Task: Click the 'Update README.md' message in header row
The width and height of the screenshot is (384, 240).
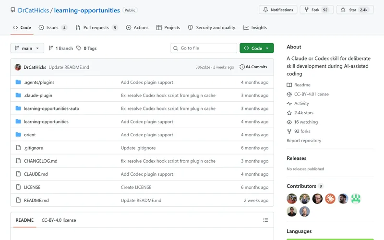Action: pos(69,67)
